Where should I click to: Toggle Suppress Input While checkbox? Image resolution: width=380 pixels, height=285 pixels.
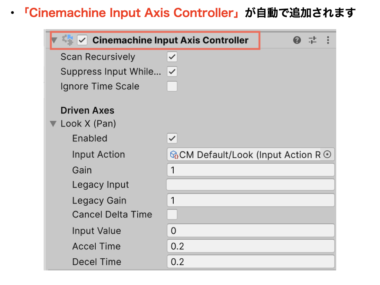click(172, 71)
